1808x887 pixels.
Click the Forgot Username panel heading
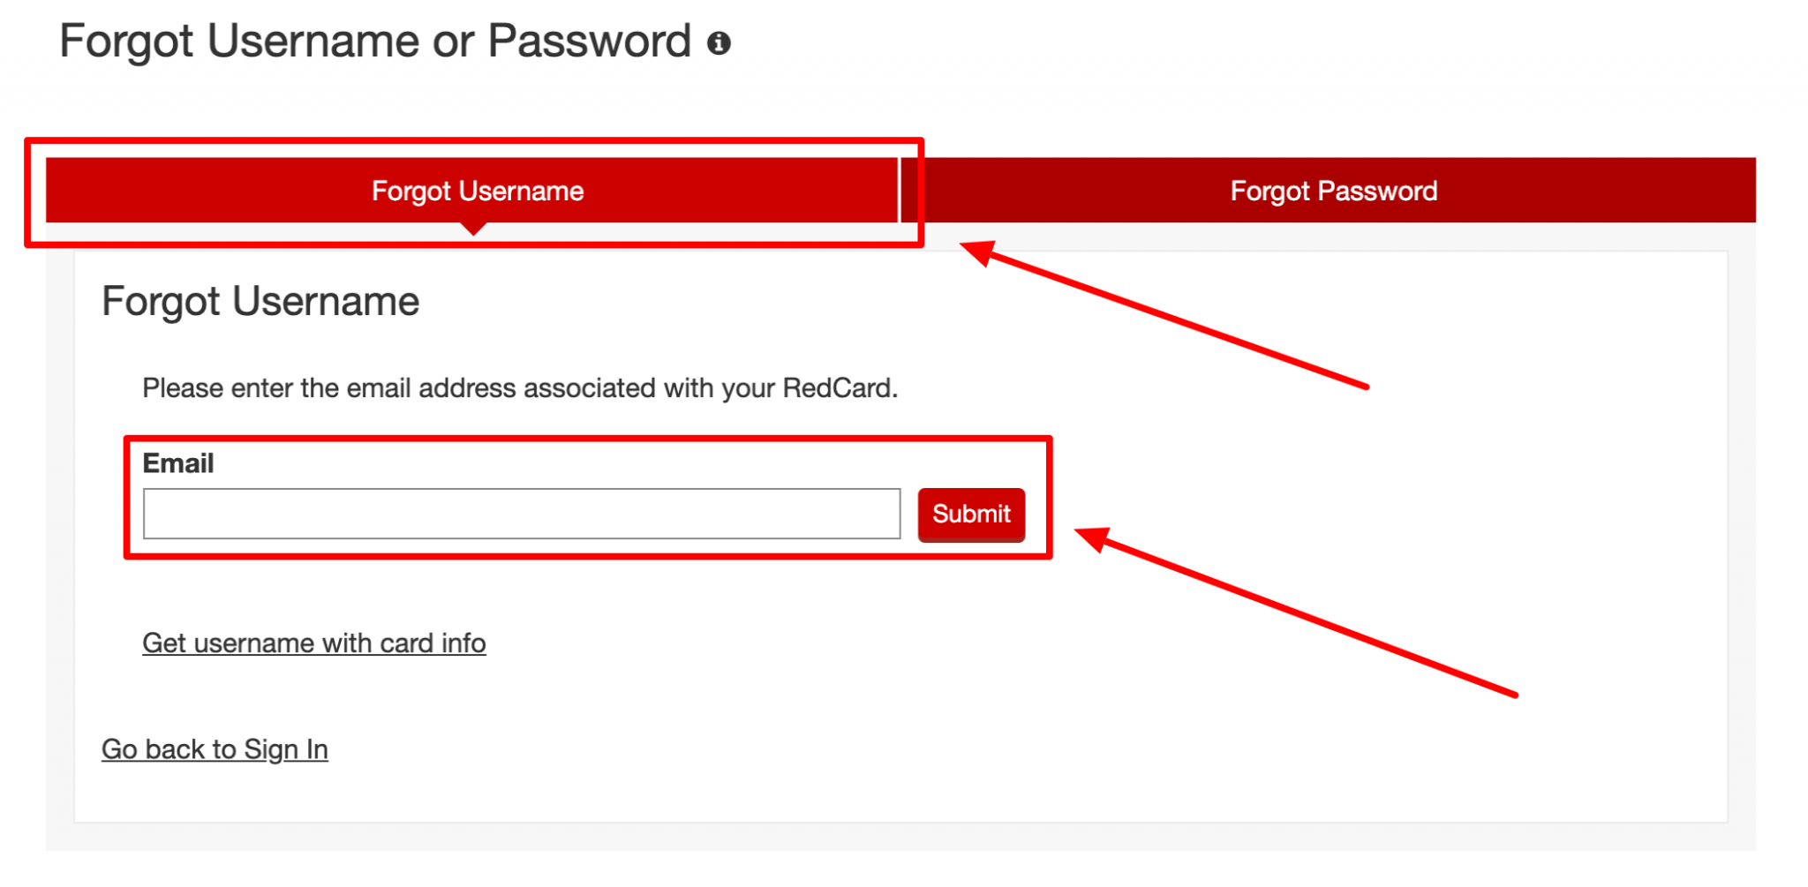click(x=260, y=301)
